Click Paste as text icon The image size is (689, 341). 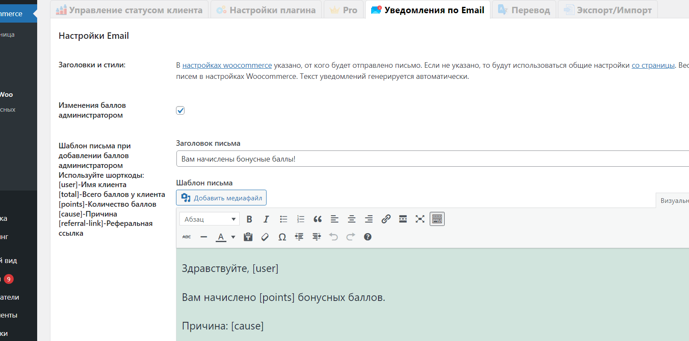[x=248, y=237]
